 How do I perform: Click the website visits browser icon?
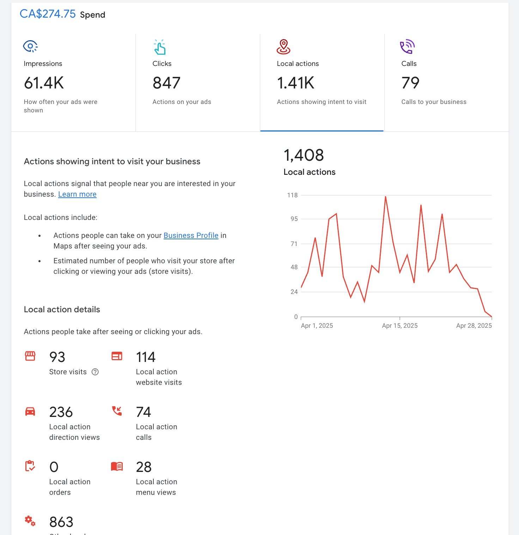click(x=117, y=356)
